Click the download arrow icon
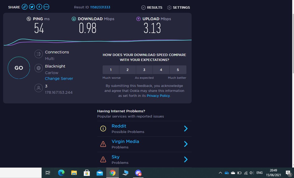Viewport: 294px width, 178px height. click(x=74, y=19)
